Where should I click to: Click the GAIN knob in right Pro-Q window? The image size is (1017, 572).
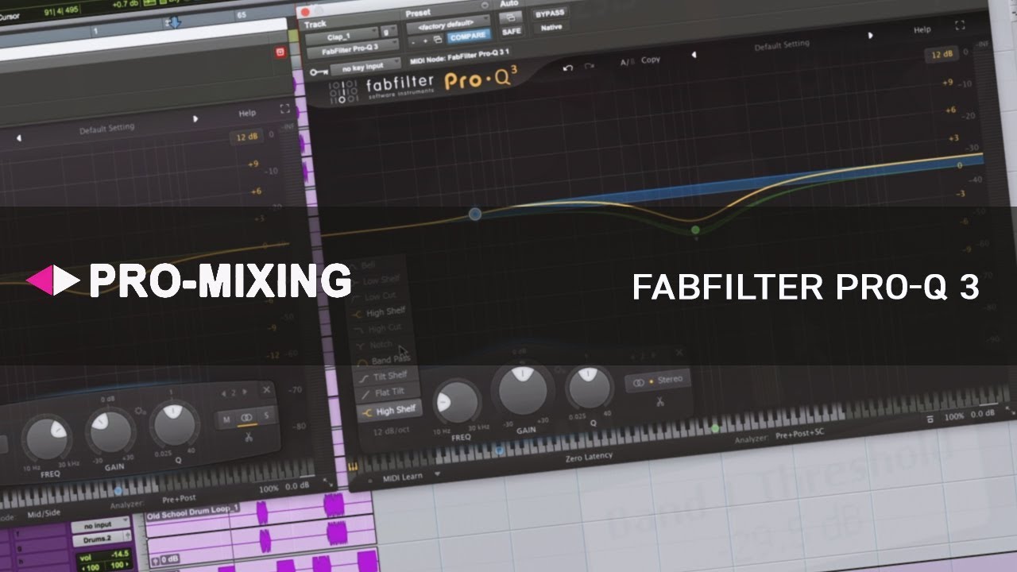522,390
